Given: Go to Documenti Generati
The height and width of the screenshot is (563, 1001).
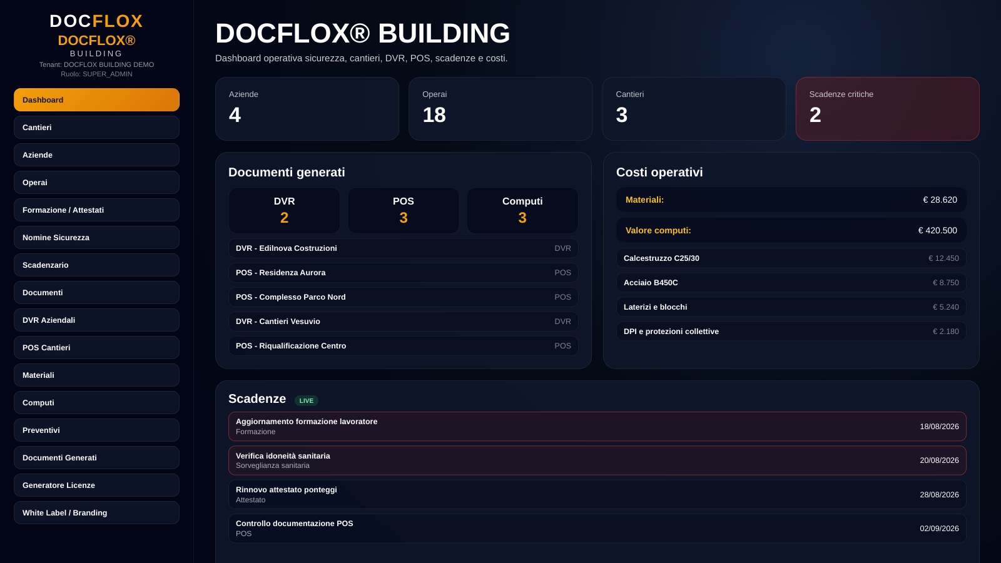Looking at the screenshot, I should pyautogui.click(x=96, y=458).
